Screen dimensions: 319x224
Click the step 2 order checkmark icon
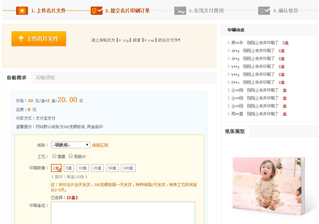coord(97,11)
